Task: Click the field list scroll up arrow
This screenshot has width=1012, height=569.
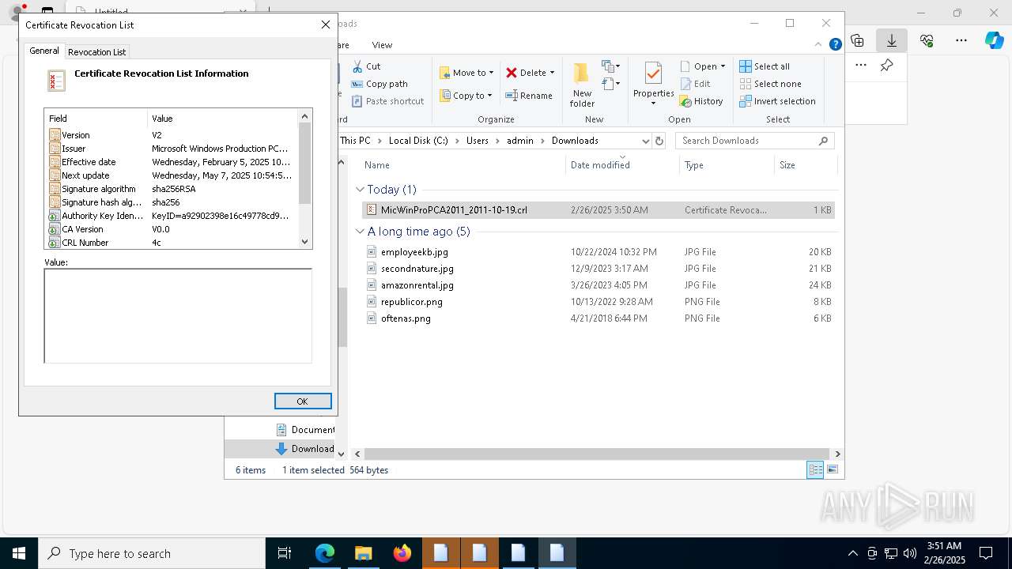Action: (x=305, y=116)
